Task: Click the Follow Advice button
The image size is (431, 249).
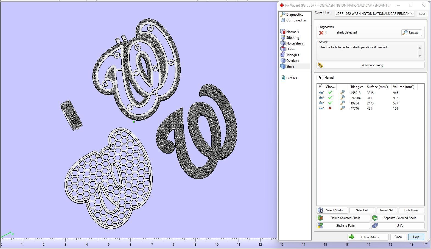Action: 368,237
